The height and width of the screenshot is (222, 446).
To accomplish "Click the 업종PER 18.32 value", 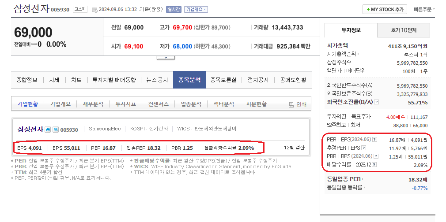I will click(144, 148).
